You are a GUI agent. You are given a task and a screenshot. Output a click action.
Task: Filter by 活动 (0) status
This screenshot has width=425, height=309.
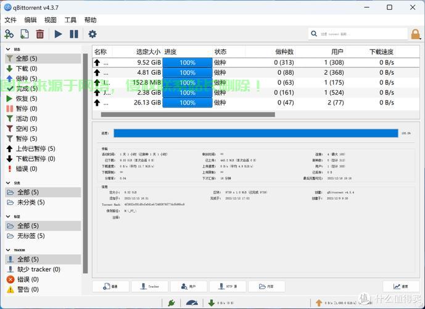pos(43,119)
